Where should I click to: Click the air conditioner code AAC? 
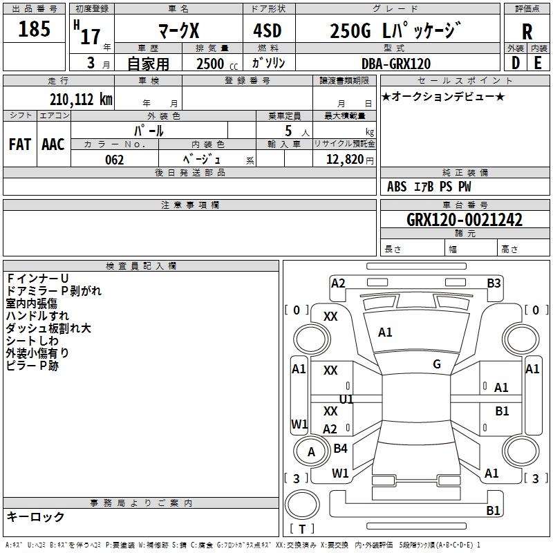tap(53, 144)
